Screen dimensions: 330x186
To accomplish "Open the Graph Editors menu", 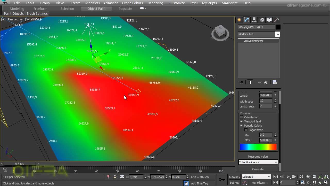I will [132, 3].
